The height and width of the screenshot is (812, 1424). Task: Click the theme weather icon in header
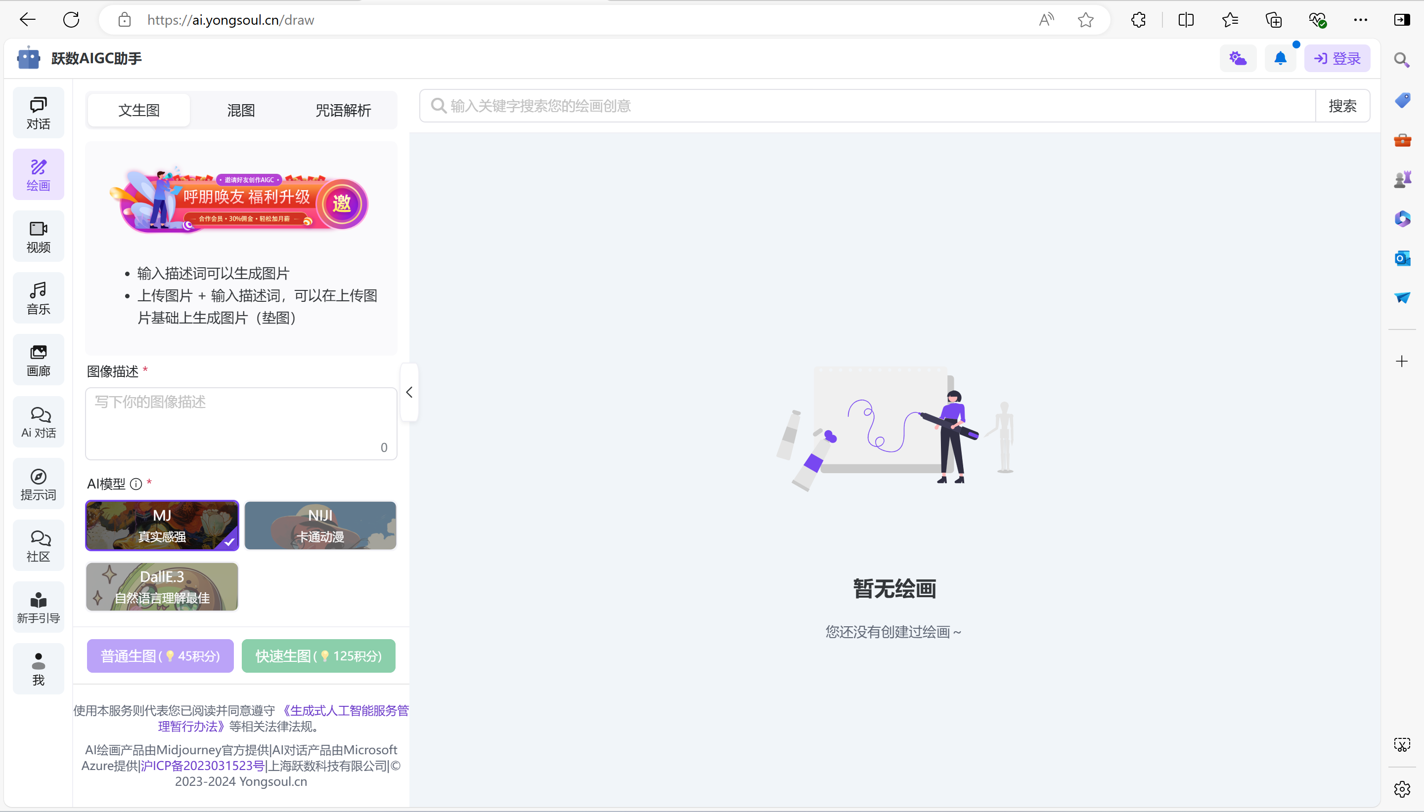pos(1238,59)
